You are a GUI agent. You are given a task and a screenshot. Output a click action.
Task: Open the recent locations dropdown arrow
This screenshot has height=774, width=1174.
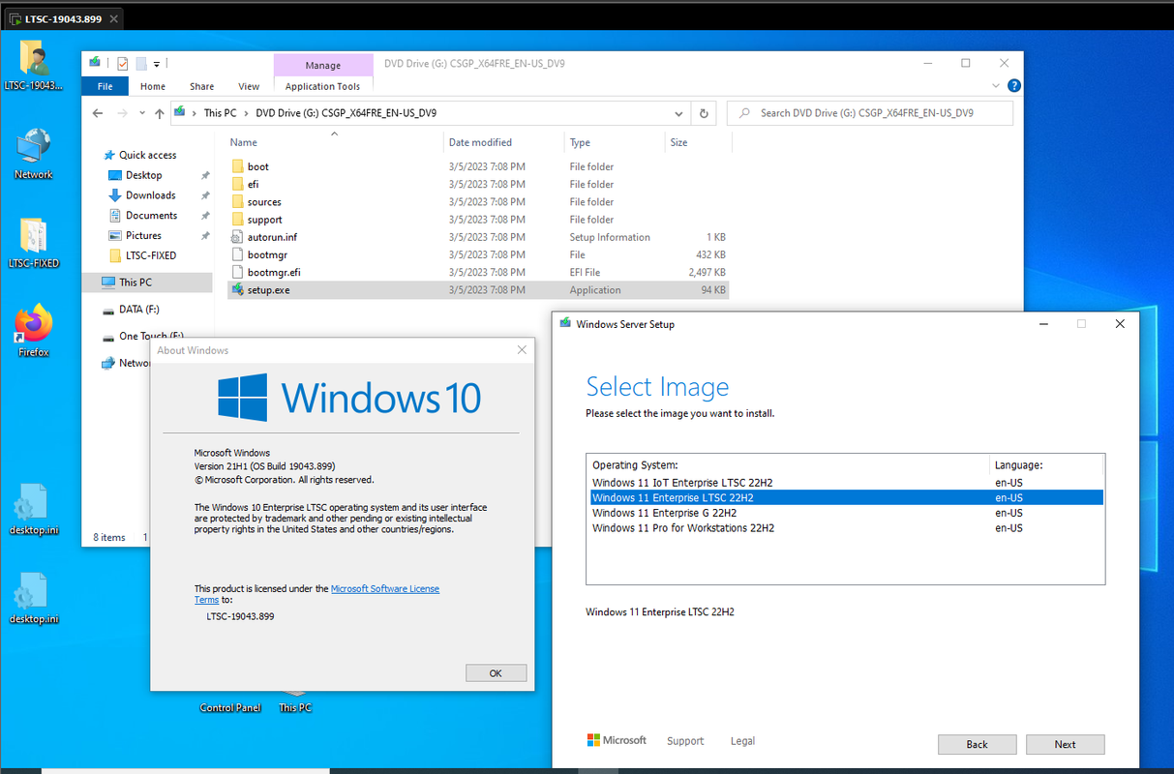click(x=141, y=113)
